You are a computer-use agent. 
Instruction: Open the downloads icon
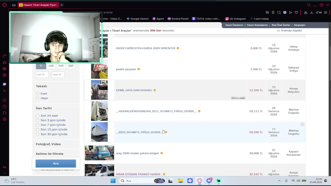312,12
